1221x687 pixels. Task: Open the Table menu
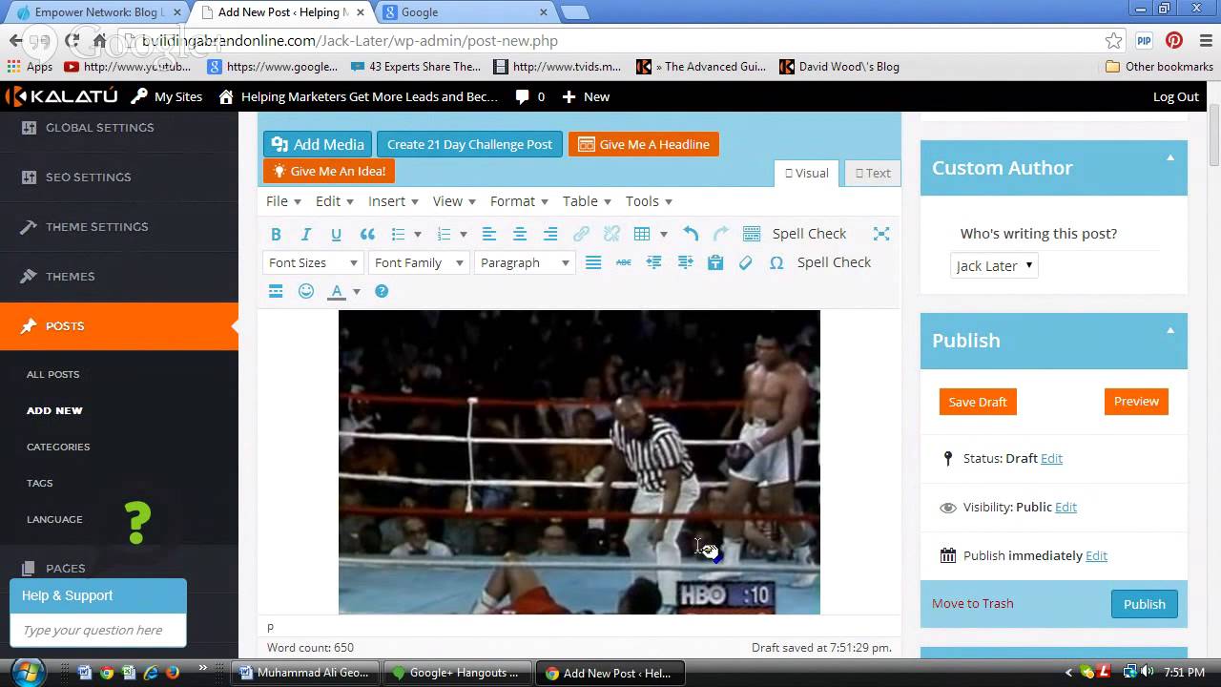[x=587, y=201]
